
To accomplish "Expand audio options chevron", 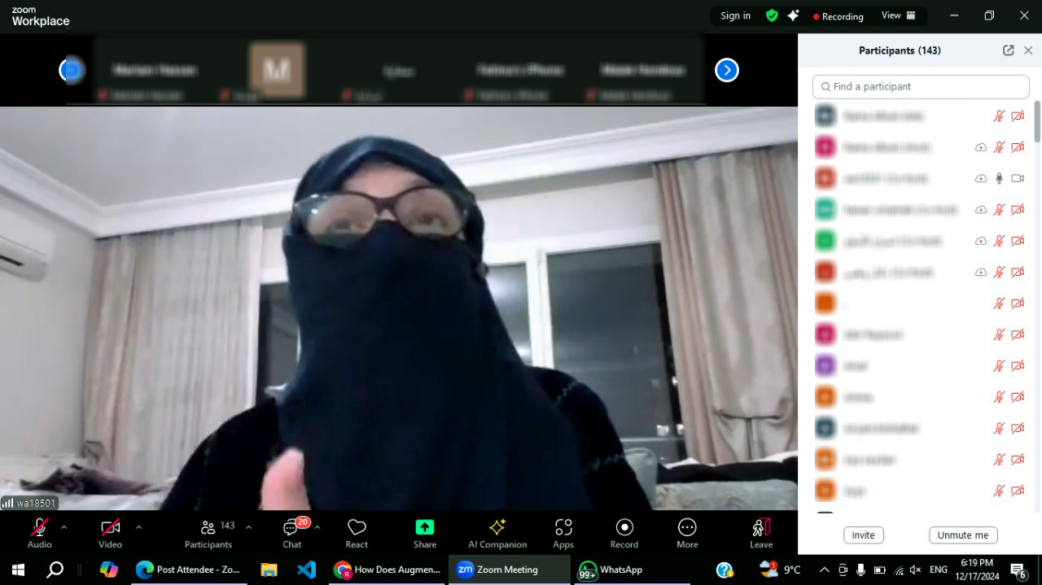I will click(64, 527).
